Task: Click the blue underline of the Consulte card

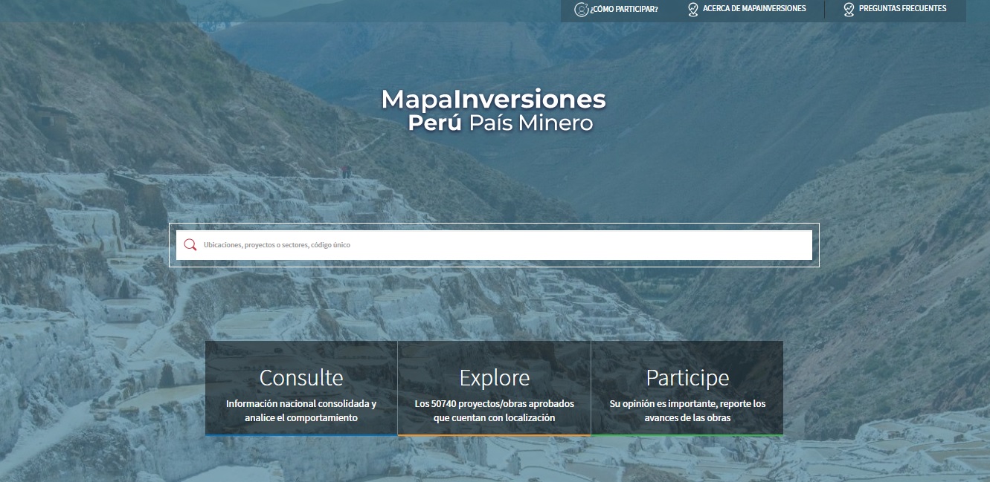Action: click(301, 434)
